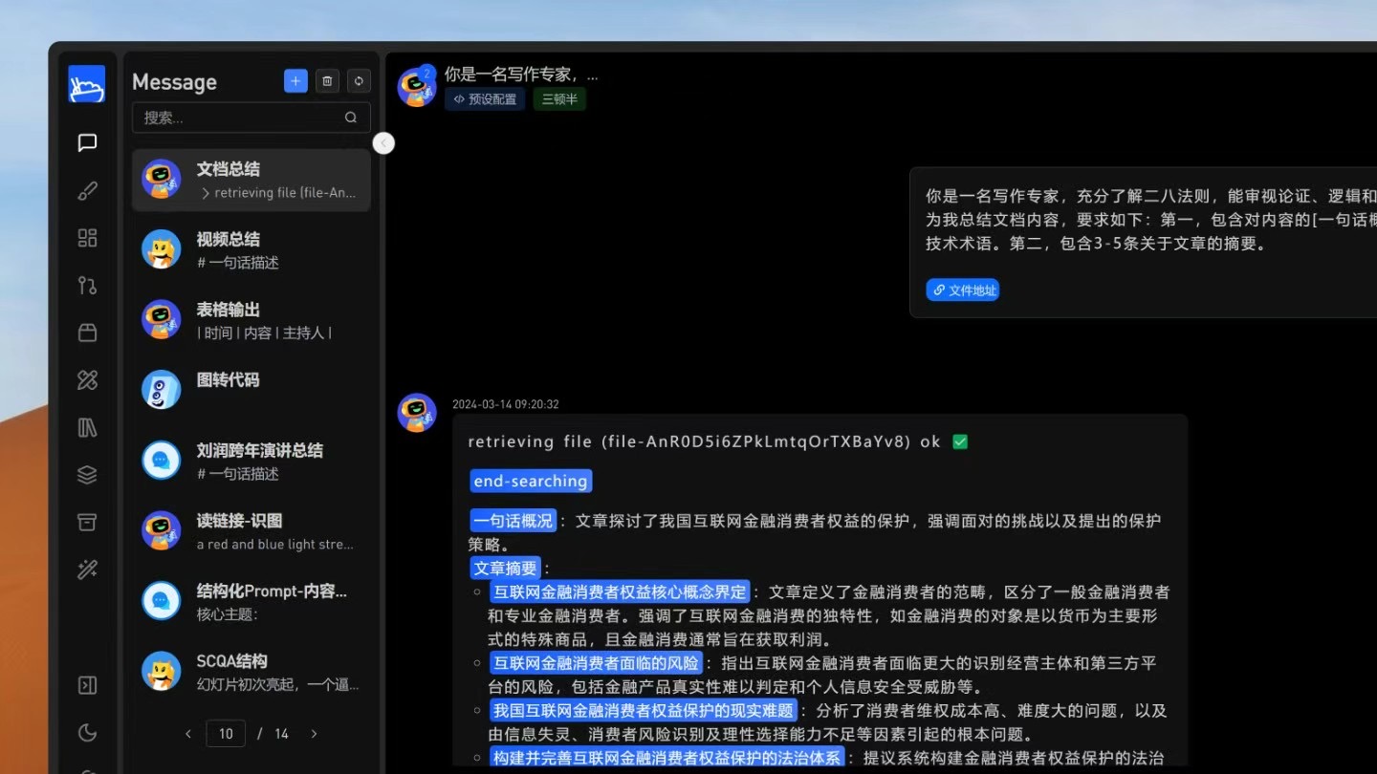Viewport: 1377px width, 774px height.
Task: Create a new message with plus button
Action: 295,81
